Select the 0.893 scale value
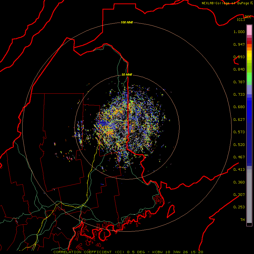This screenshot has width=254, height=254. click(239, 57)
